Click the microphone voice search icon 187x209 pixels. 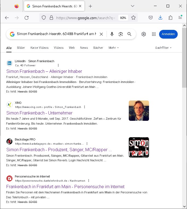(112, 34)
